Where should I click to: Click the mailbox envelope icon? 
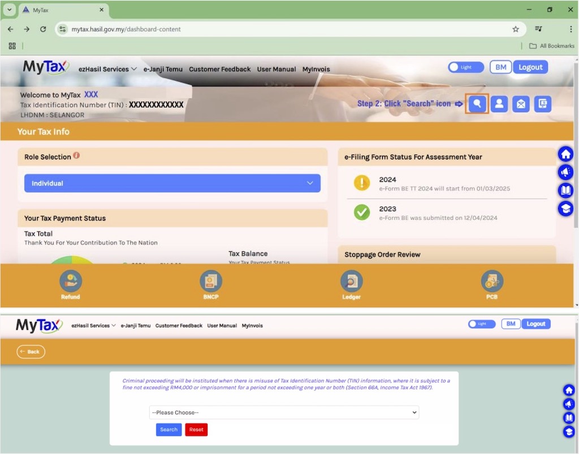coord(521,104)
